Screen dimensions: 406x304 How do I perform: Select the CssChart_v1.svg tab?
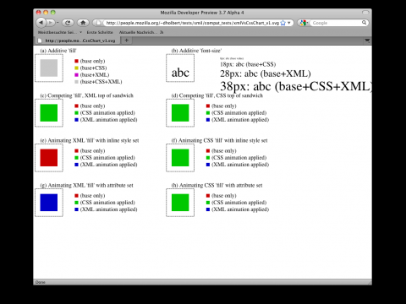pos(77,41)
